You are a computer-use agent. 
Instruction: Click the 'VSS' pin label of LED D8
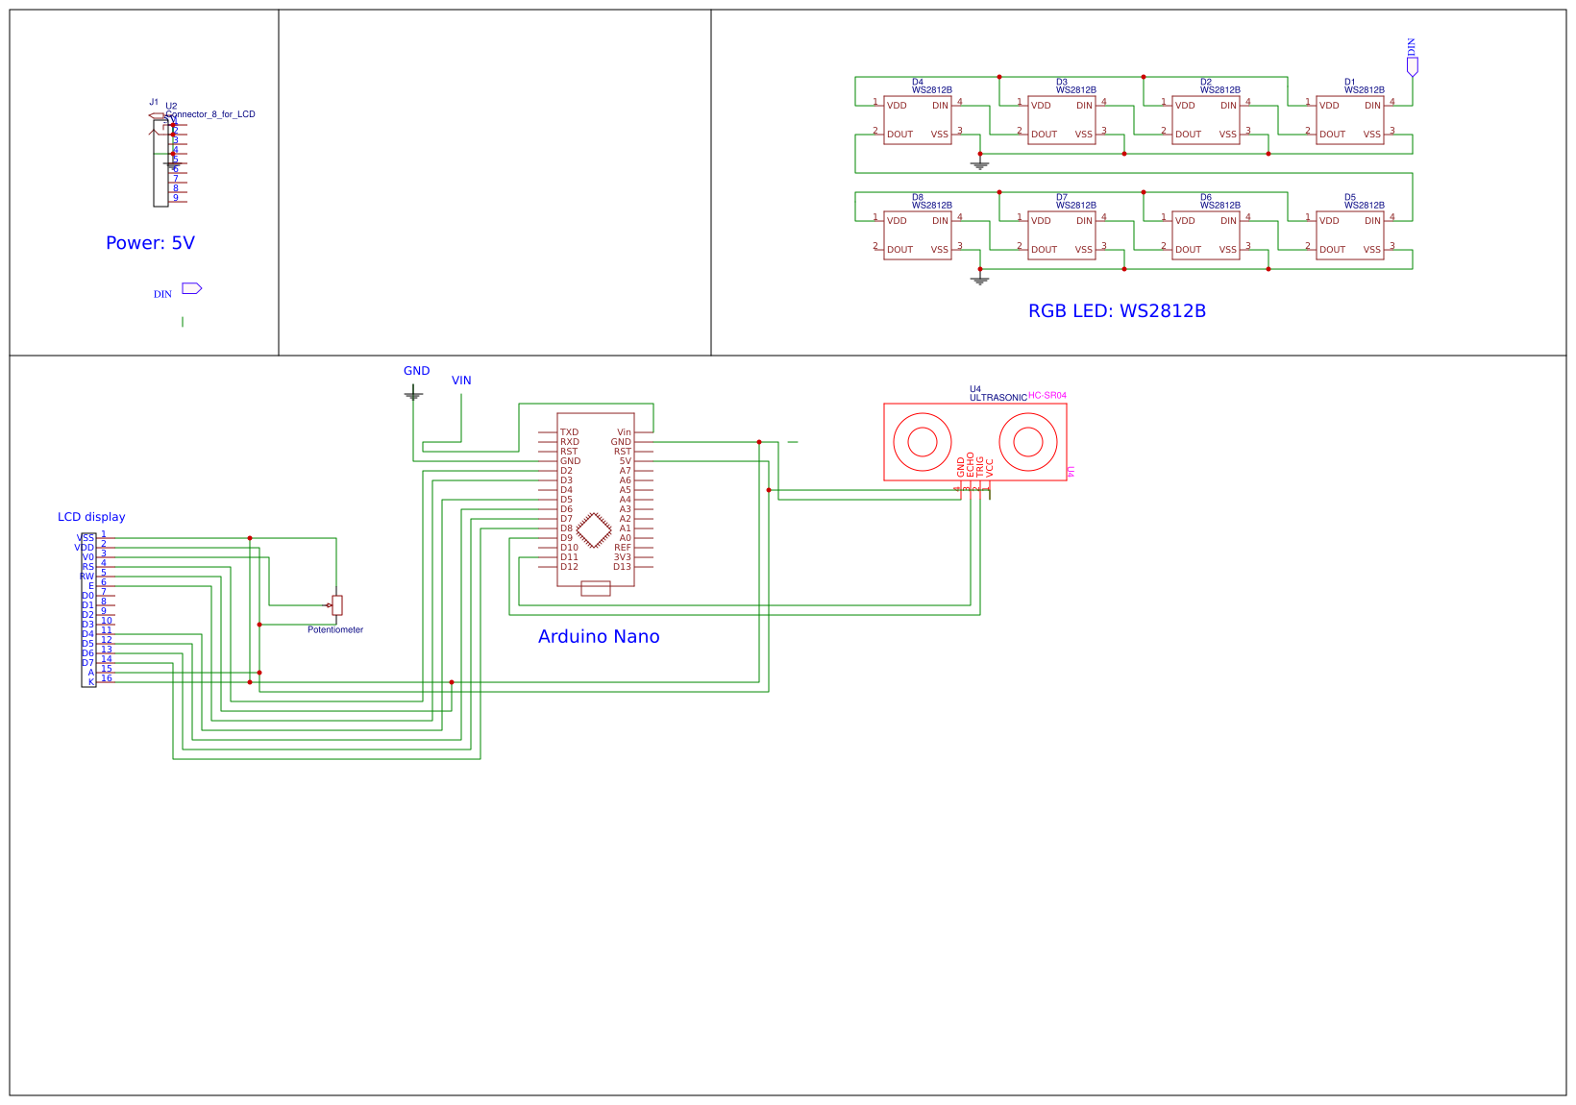click(x=939, y=250)
